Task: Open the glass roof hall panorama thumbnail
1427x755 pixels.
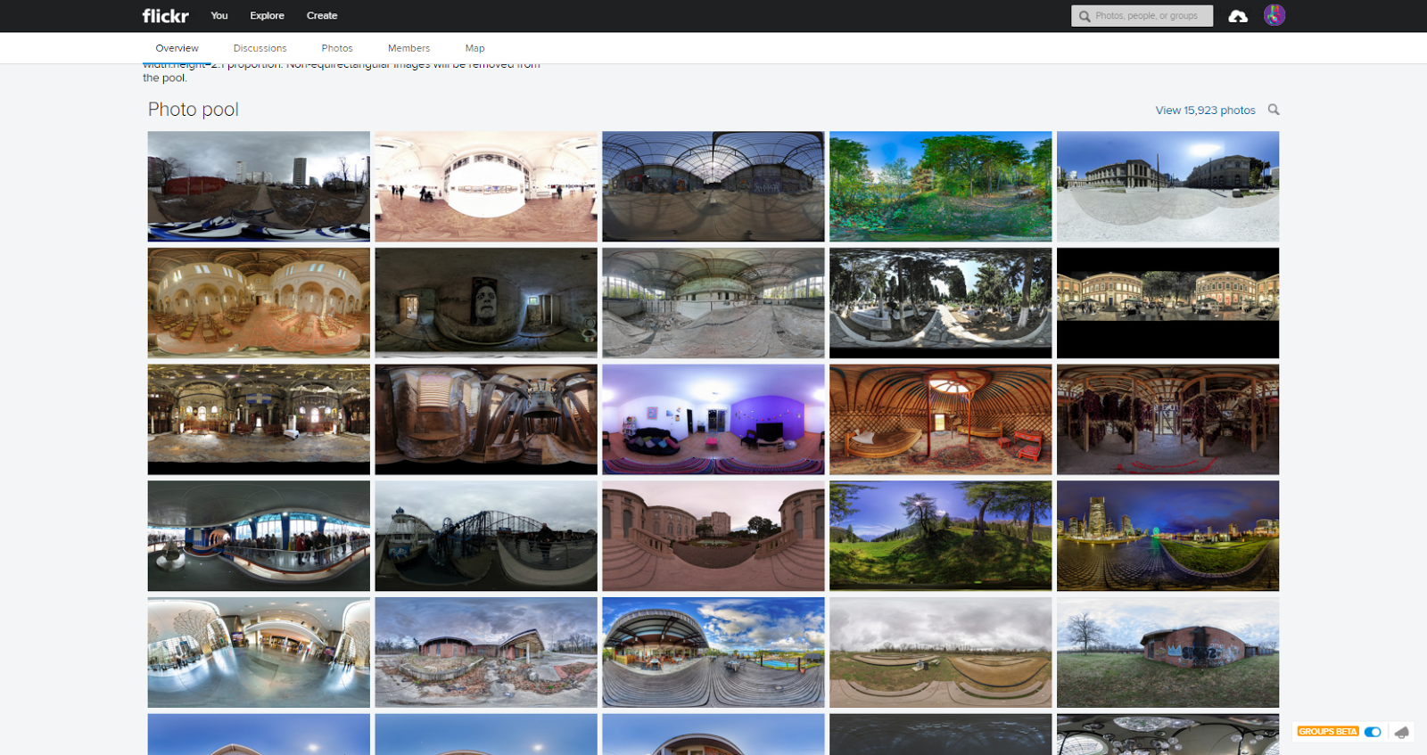Action: coord(713,186)
